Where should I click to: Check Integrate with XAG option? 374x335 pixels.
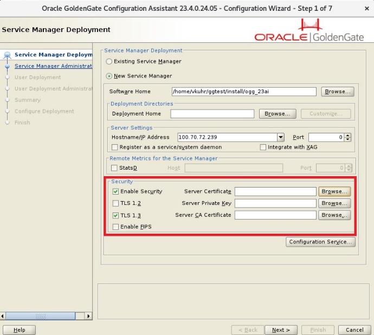click(x=263, y=147)
